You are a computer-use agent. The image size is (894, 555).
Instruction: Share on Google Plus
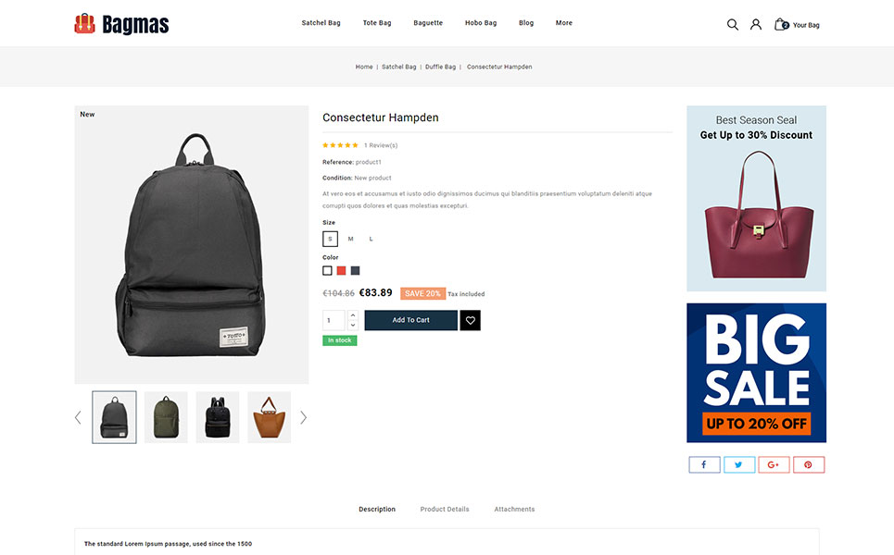(774, 464)
